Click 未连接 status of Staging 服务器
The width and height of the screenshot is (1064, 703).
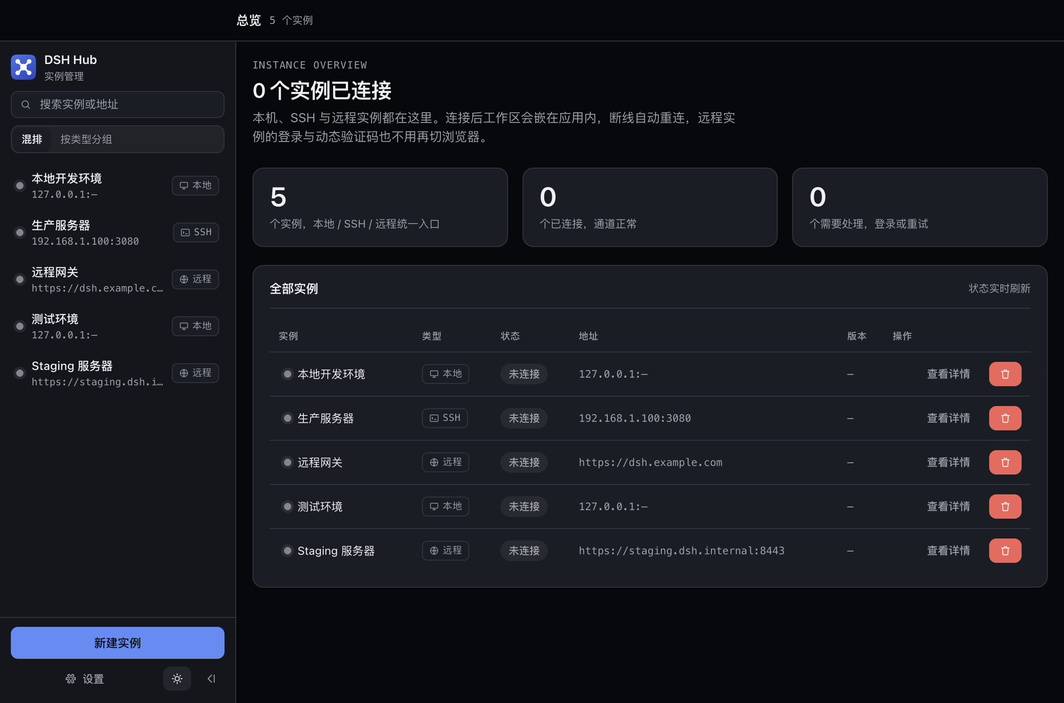pyautogui.click(x=524, y=551)
